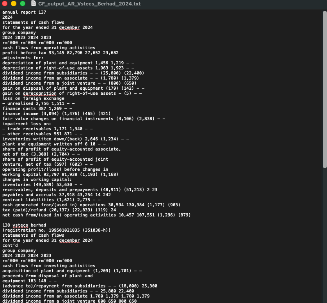327x303 pixels.
Task: Click the value 130,384 in cash generated from operations
Action: (x=135, y=205)
